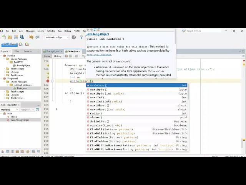Click the second profiler icon with orange badge
Viewport: 246px width, 185px height.
click(27, 45)
